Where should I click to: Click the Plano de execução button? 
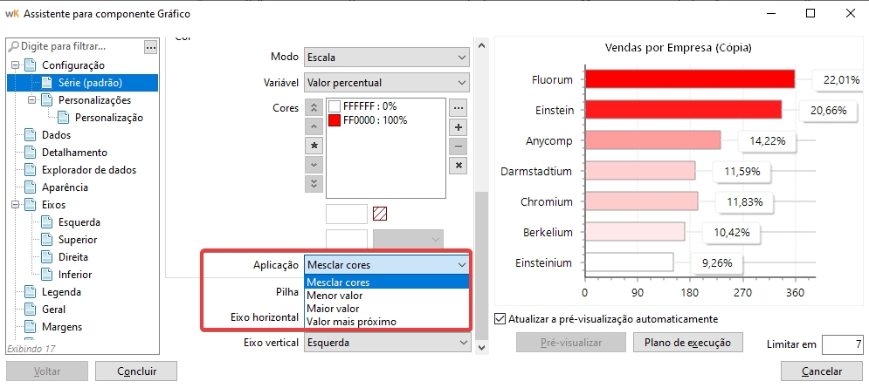(x=686, y=342)
